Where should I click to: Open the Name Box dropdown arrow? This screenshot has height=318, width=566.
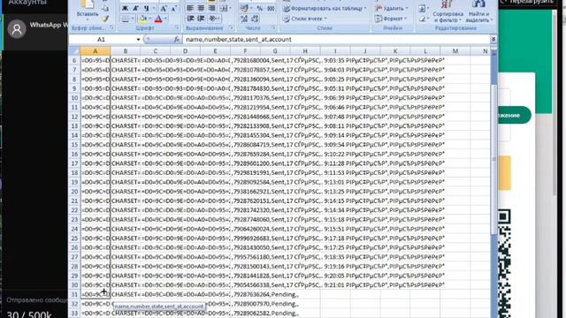(138, 39)
